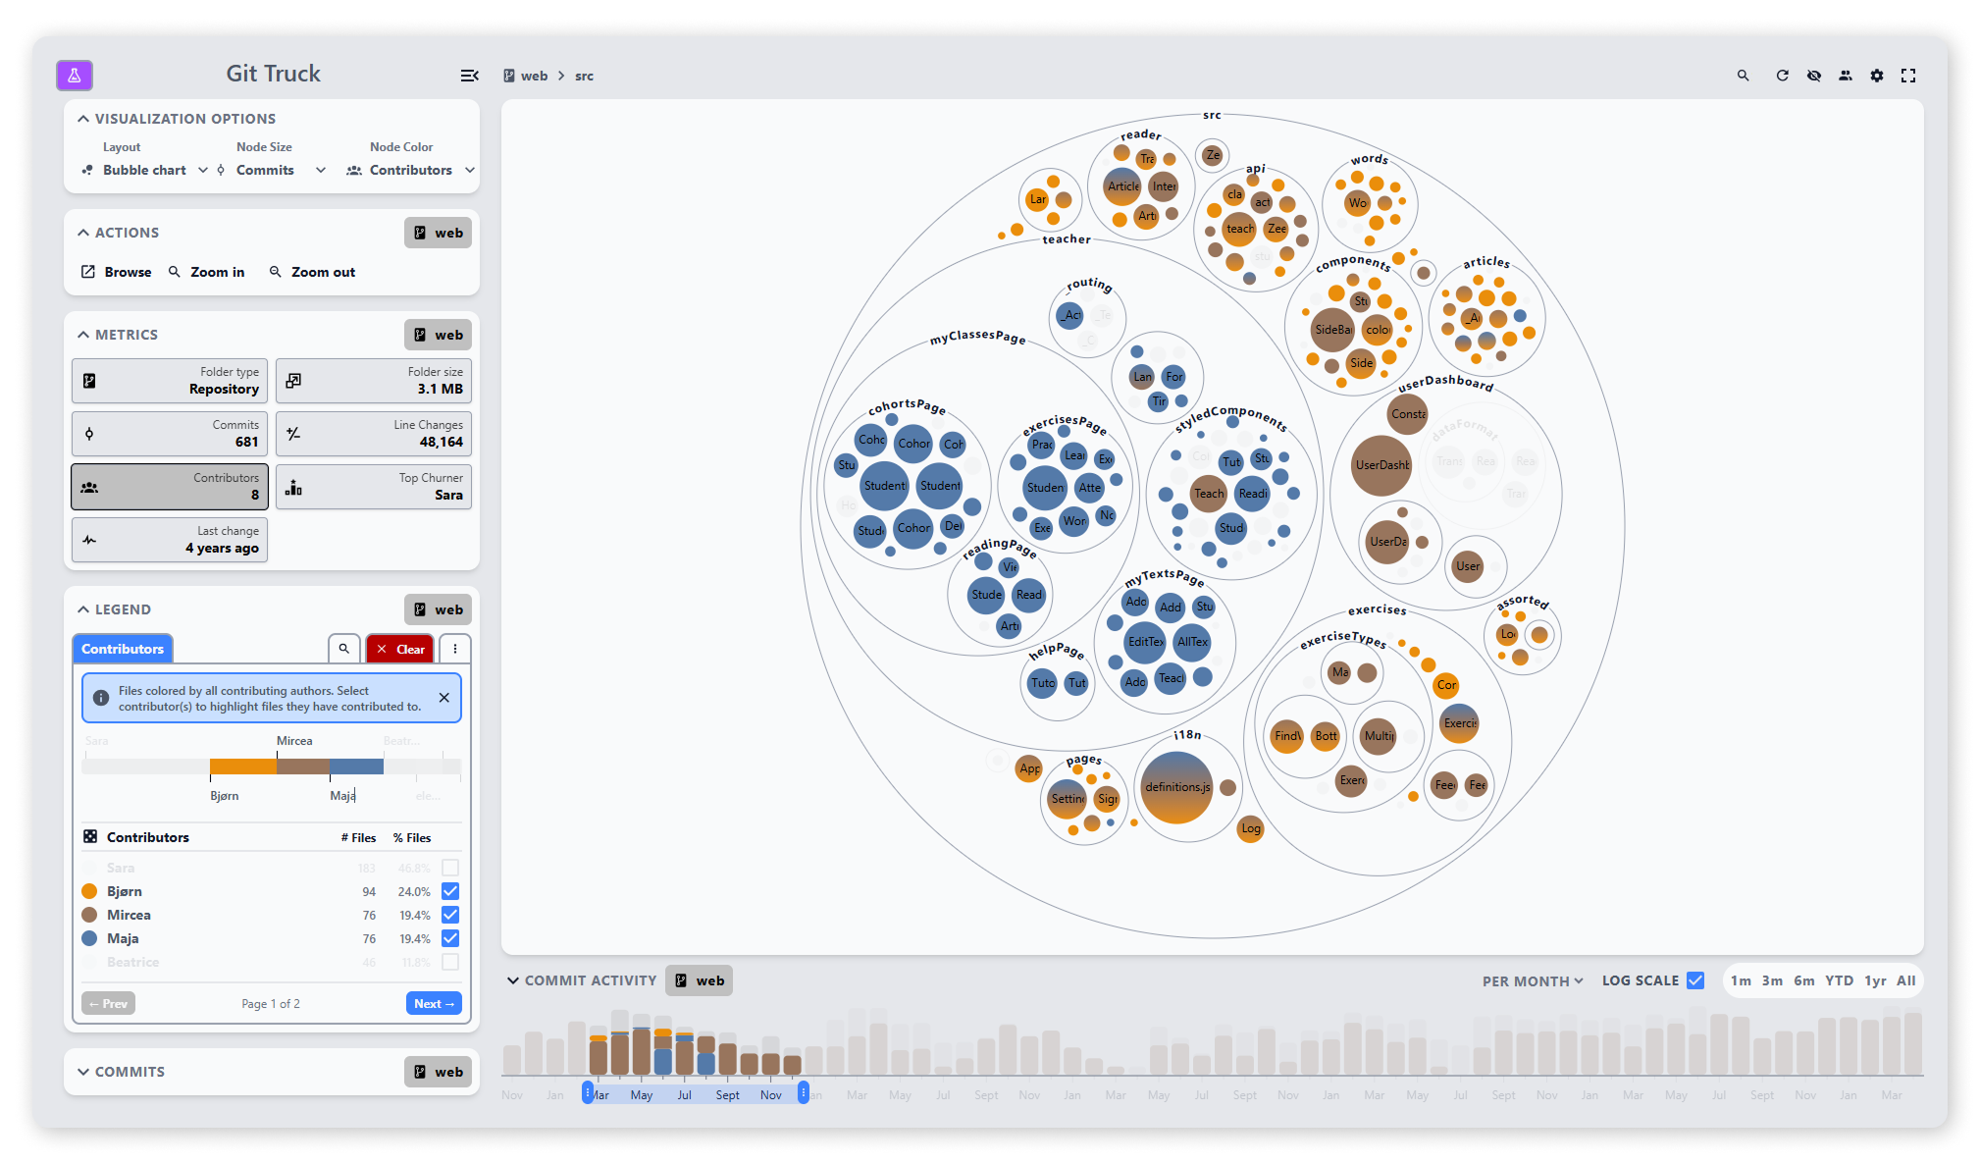Click the definitions.js bubble
Screen dimensions: 1980x1164
pos(1177,787)
